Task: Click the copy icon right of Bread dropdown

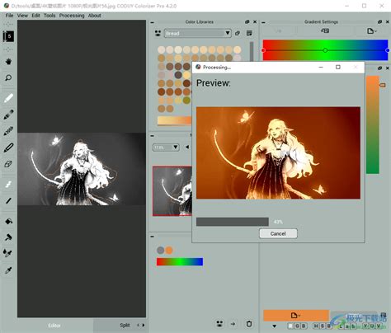Action: pos(238,33)
